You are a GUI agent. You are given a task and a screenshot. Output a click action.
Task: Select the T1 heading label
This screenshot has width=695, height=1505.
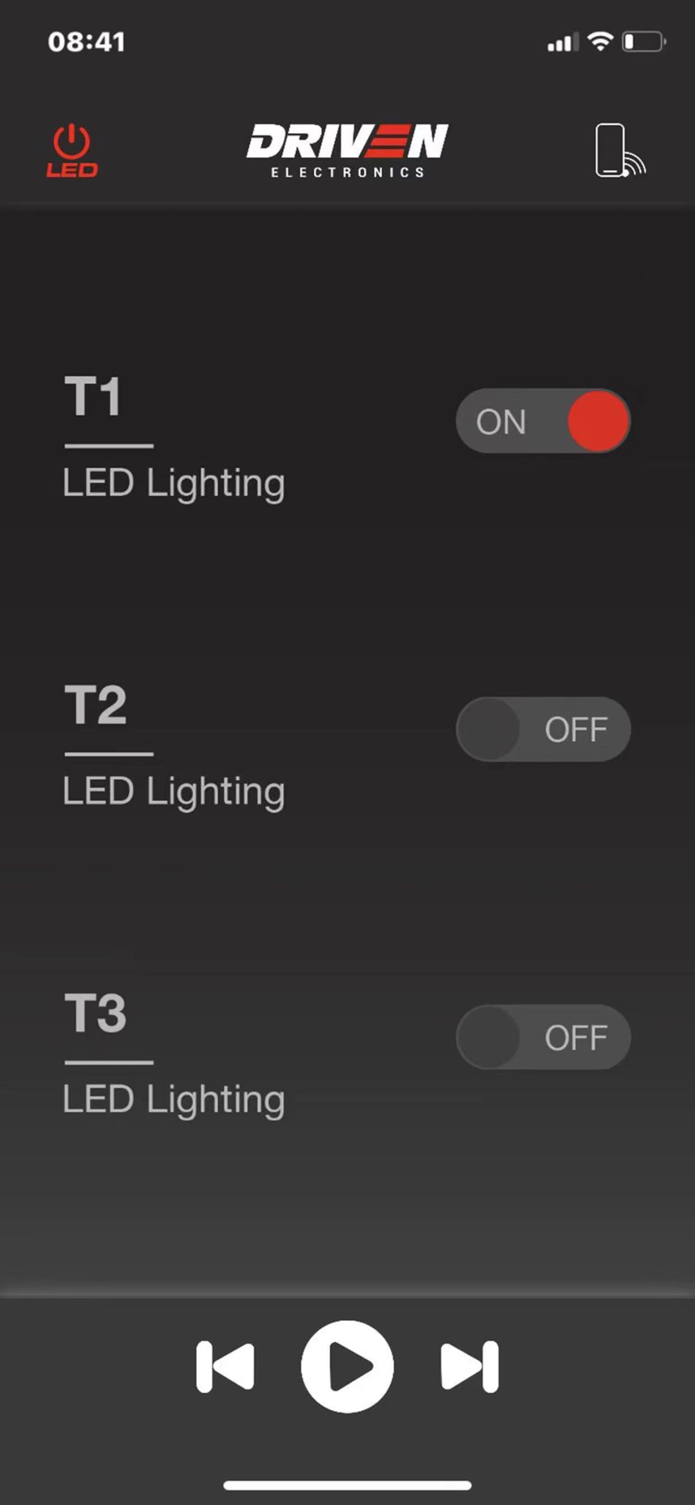(x=93, y=397)
